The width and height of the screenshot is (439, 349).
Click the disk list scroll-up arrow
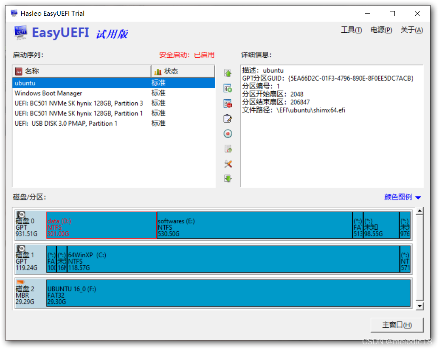[419, 211]
